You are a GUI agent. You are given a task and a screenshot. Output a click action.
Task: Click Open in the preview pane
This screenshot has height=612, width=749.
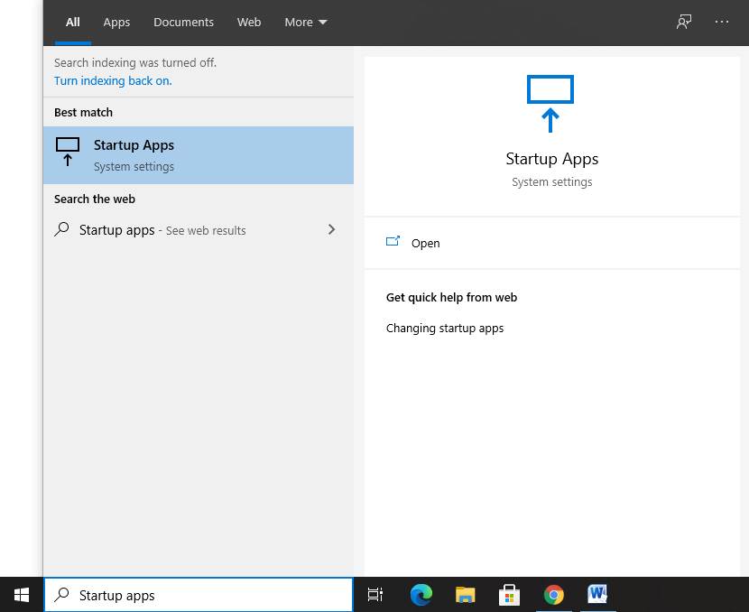click(x=425, y=243)
